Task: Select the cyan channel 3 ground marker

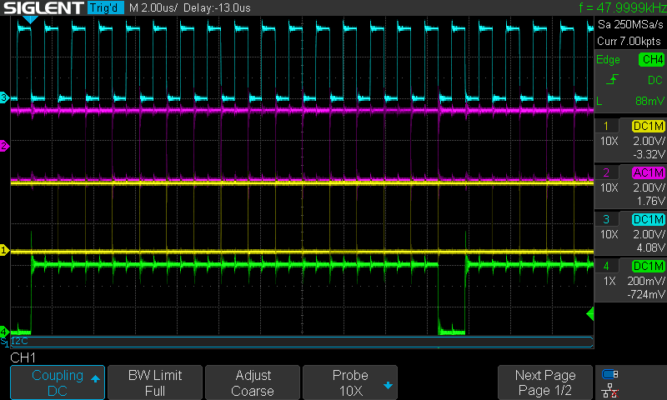Action: click(x=4, y=98)
